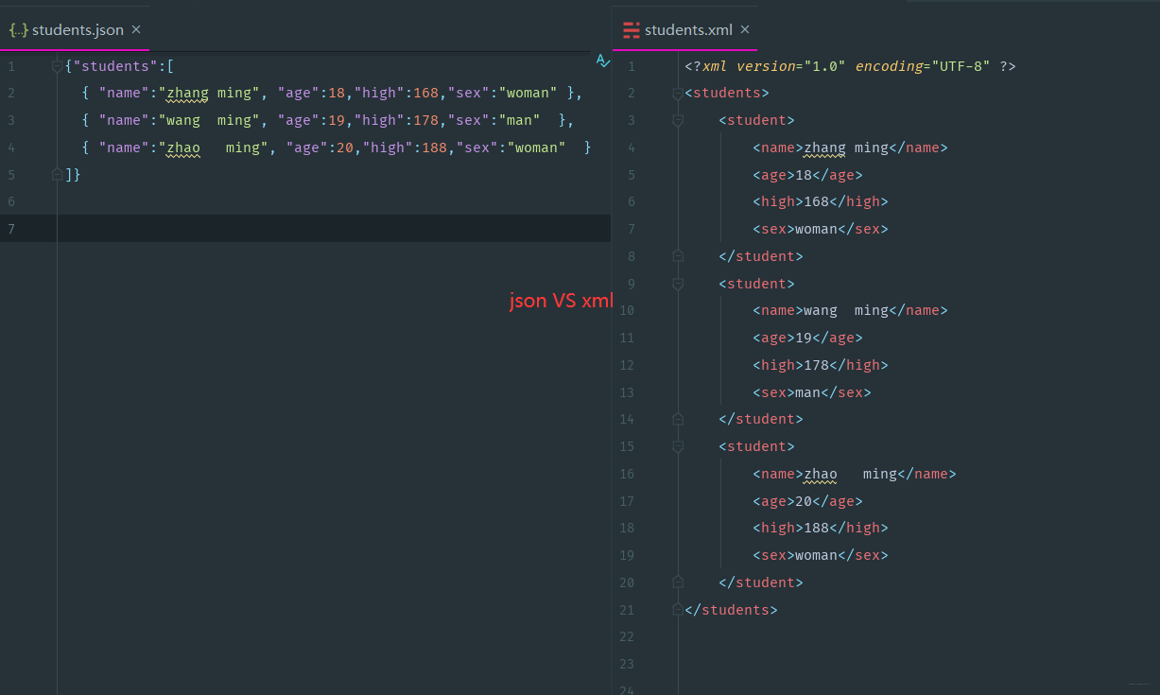Click the underlined zhao in XML line 16
The image size is (1160, 695).
click(x=821, y=474)
